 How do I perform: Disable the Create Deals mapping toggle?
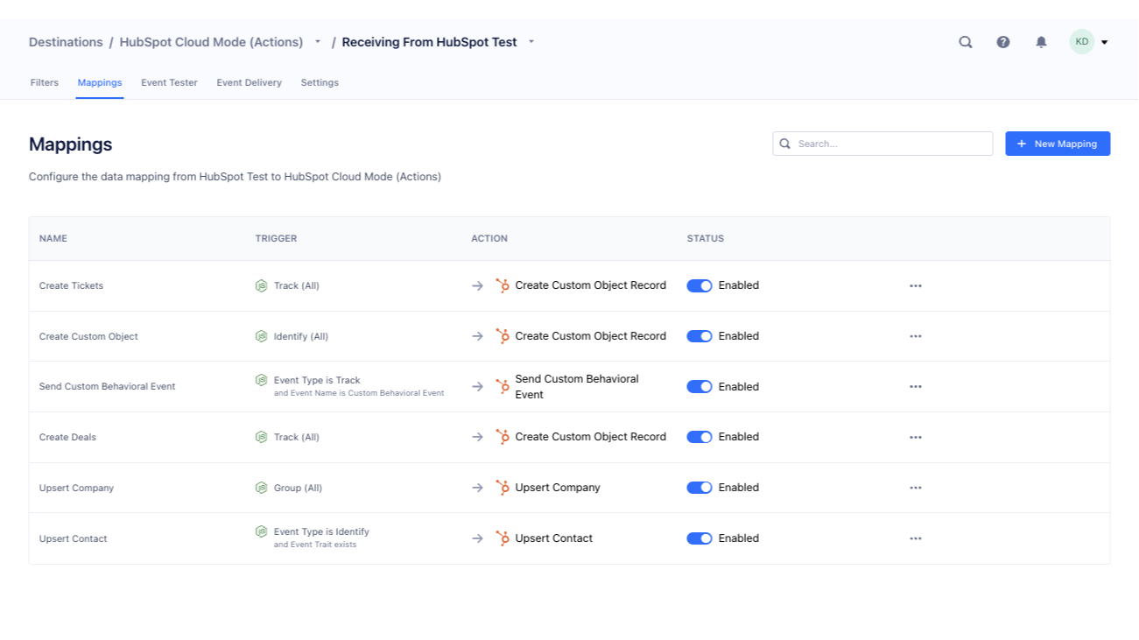pyautogui.click(x=700, y=437)
